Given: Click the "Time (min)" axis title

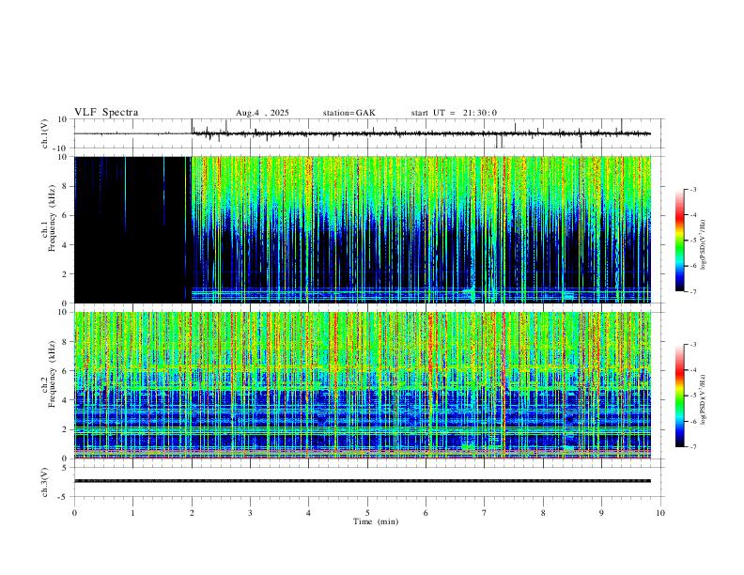Looking at the screenshot, I should [x=376, y=521].
